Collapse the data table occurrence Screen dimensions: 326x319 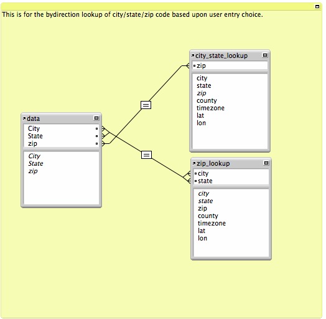(96, 118)
